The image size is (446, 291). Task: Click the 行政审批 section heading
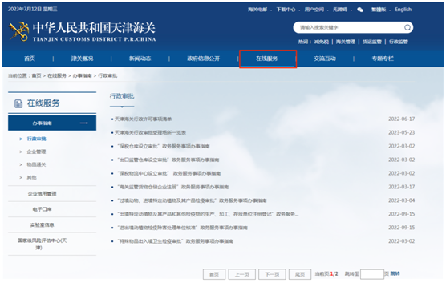(122, 96)
